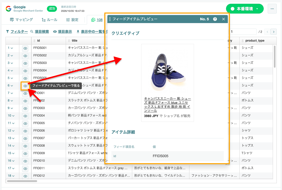Viewport: 282px width, 190px height.
Task: Click the マッピング tab icon
Action: 12,20
